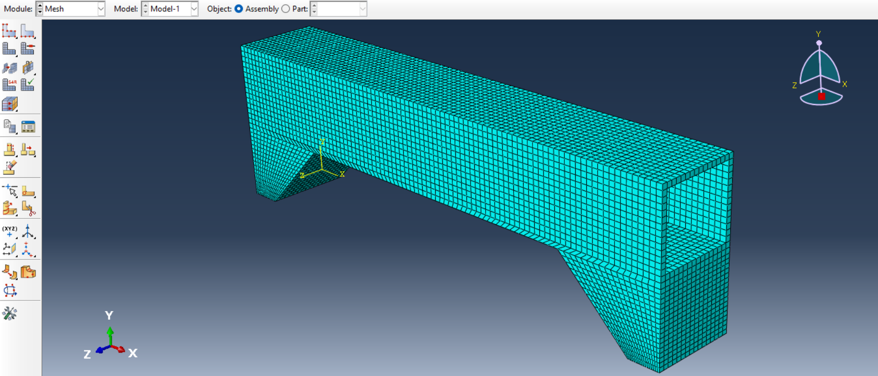
Task: Step the Model selector spinner
Action: tap(145, 9)
